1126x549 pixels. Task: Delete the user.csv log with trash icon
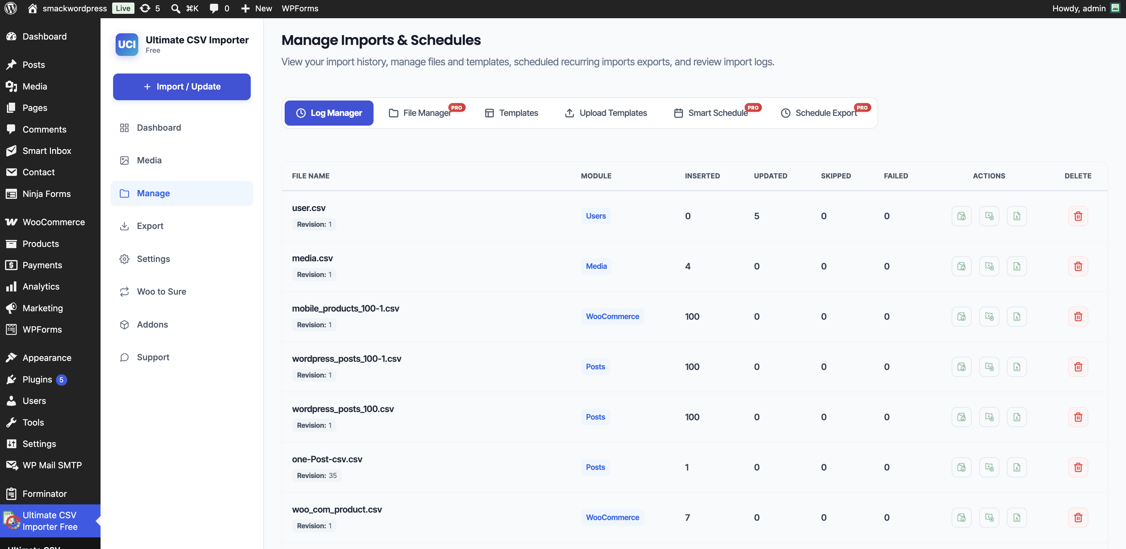1078,216
